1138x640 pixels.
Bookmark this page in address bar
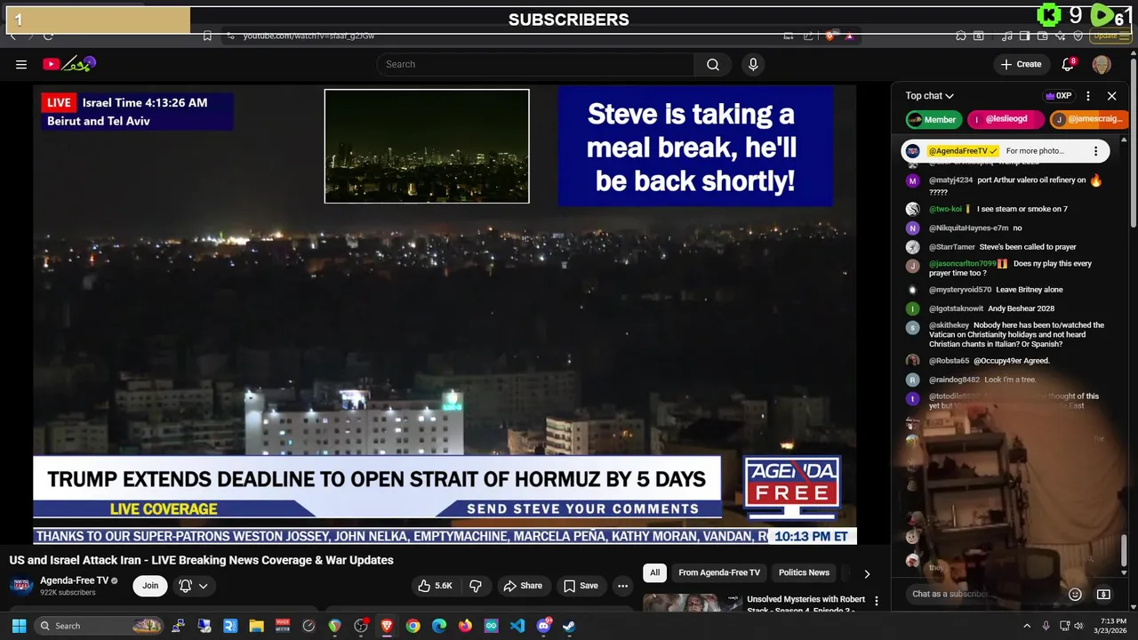(207, 36)
